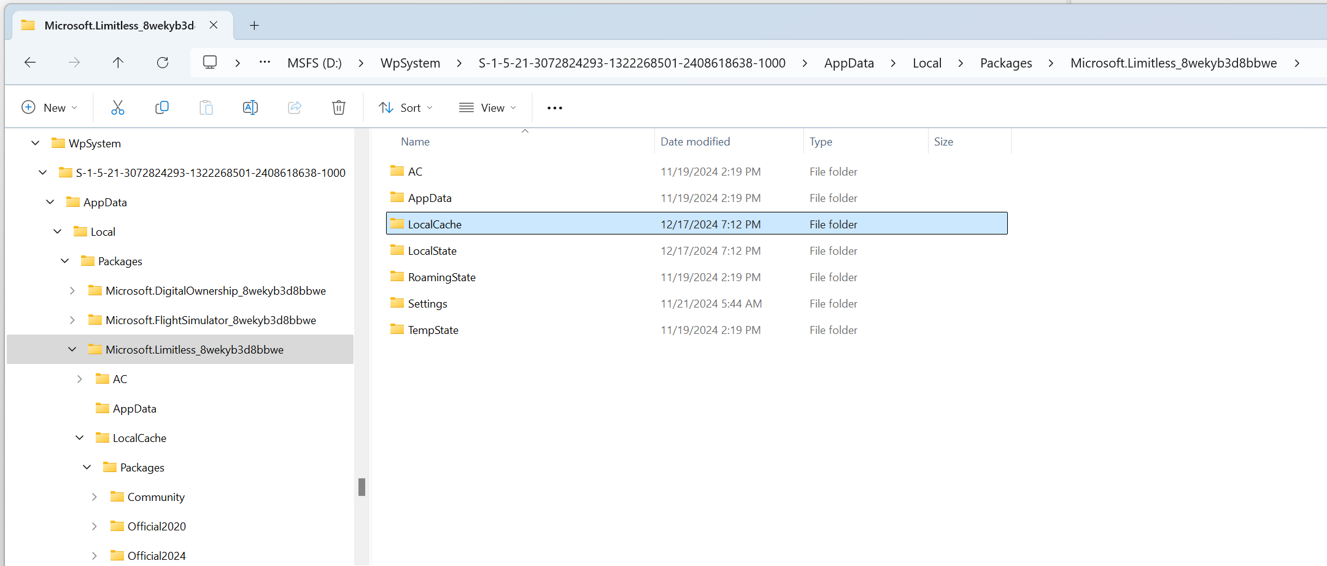
Task: Select the RoamingState folder row
Action: point(441,277)
